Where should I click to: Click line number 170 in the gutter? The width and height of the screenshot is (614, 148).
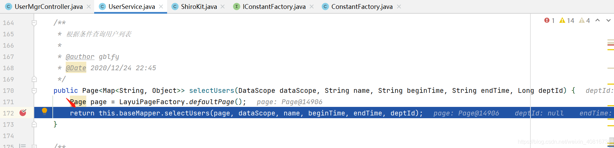click(9, 91)
